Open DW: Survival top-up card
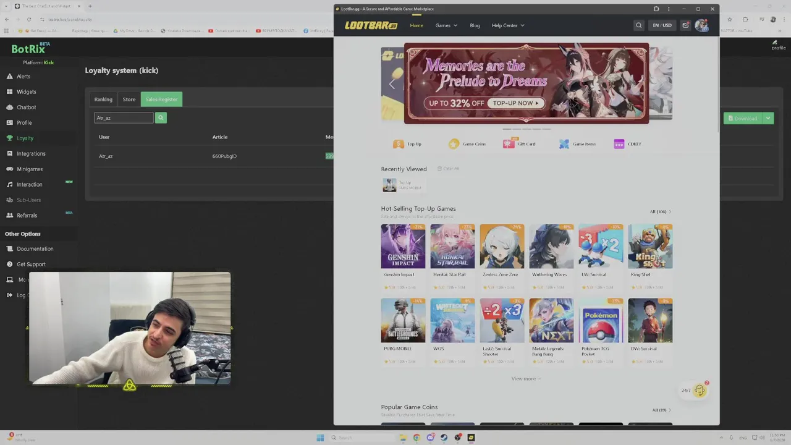The width and height of the screenshot is (791, 445). tap(650, 331)
